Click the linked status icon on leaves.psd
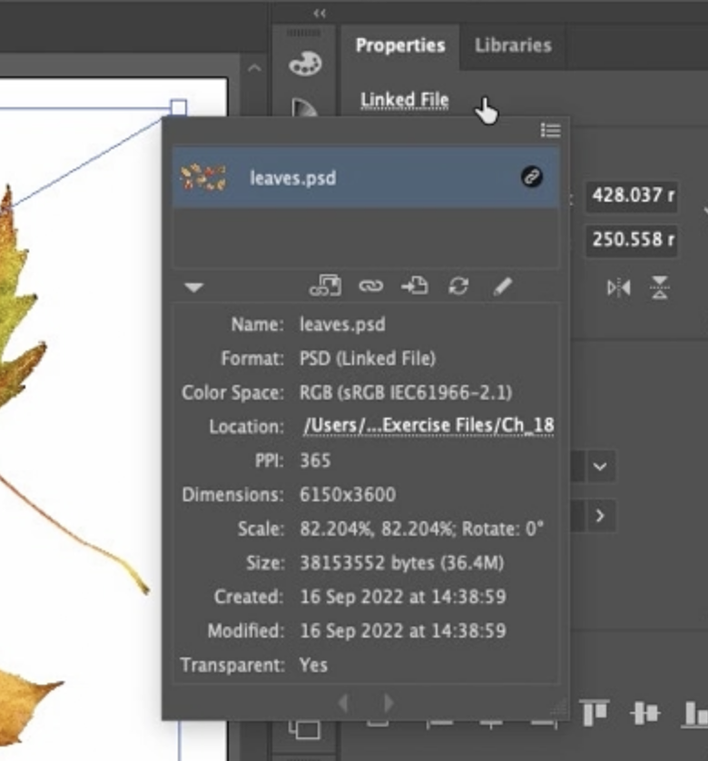This screenshot has width=708, height=761. coord(532,177)
